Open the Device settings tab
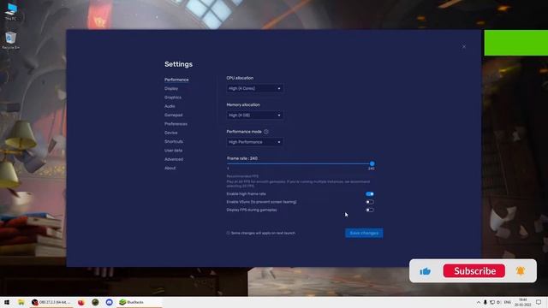548x308 pixels. [x=171, y=133]
